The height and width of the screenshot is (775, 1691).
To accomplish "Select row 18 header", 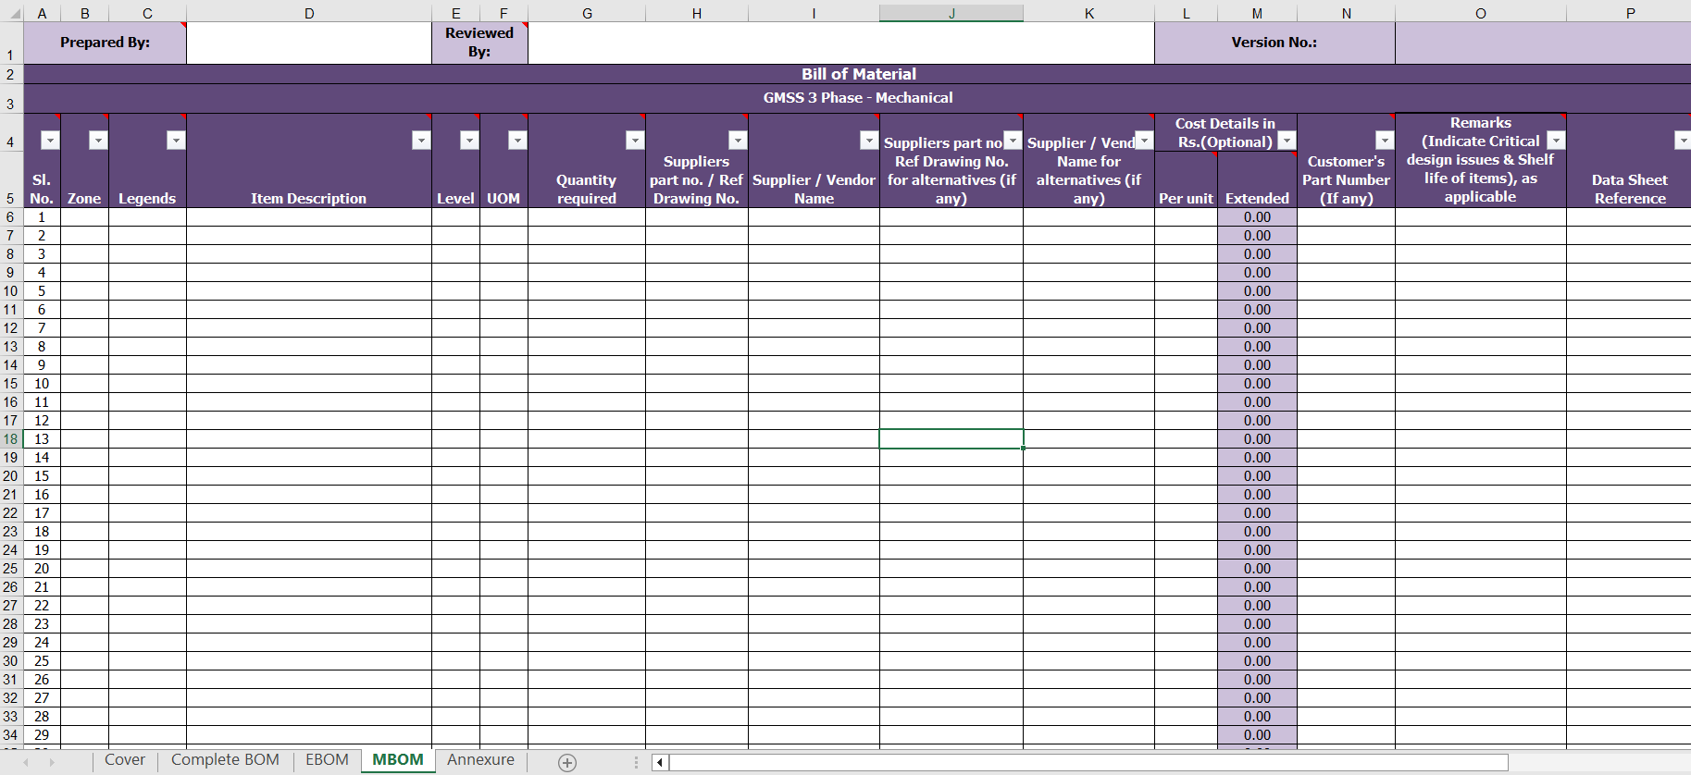I will point(10,439).
